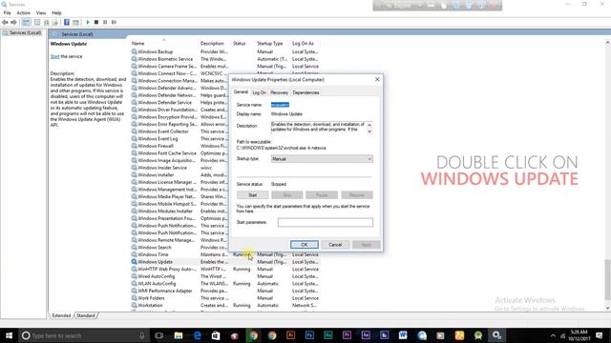Open Adobe After Effects from the taskbar
The width and height of the screenshot is (611, 343).
[366, 335]
